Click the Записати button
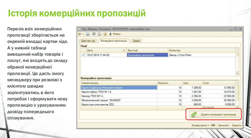Viewport: 251px width, 138px height. (x=223, y=125)
